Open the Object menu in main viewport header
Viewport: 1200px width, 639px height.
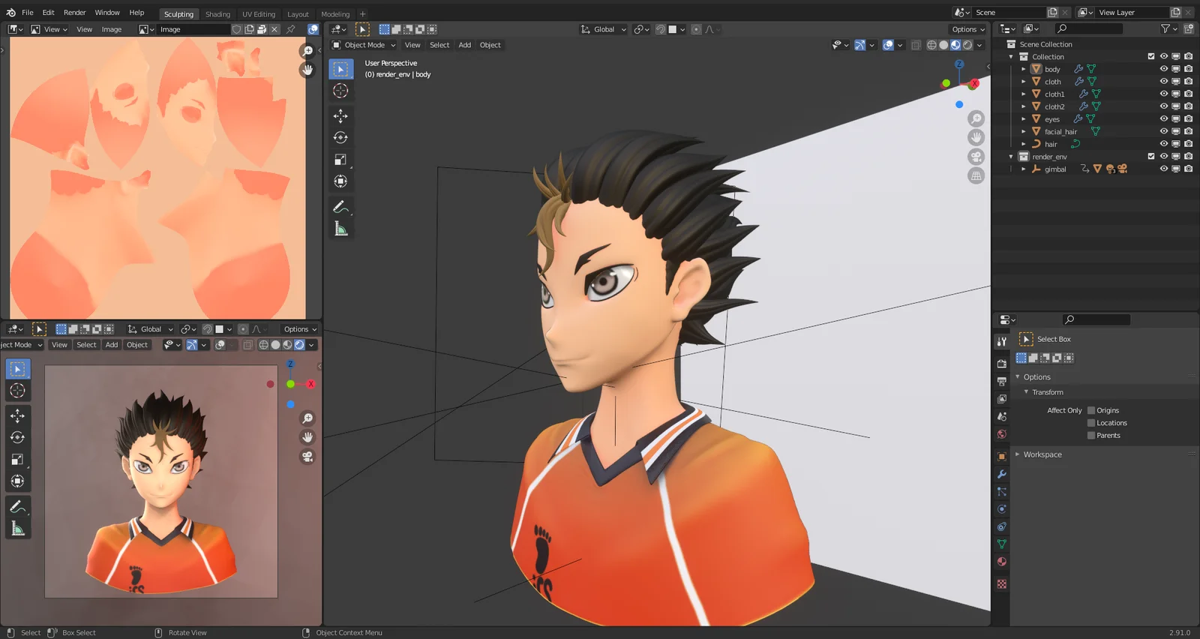click(x=490, y=45)
